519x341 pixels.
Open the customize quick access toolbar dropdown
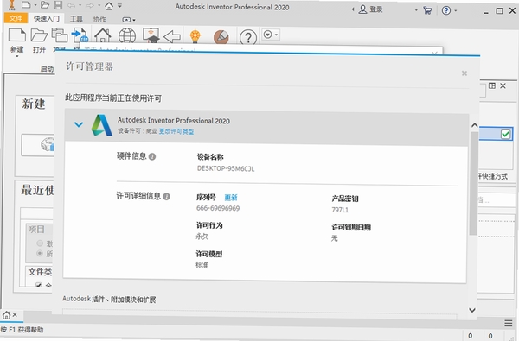tap(120, 6)
